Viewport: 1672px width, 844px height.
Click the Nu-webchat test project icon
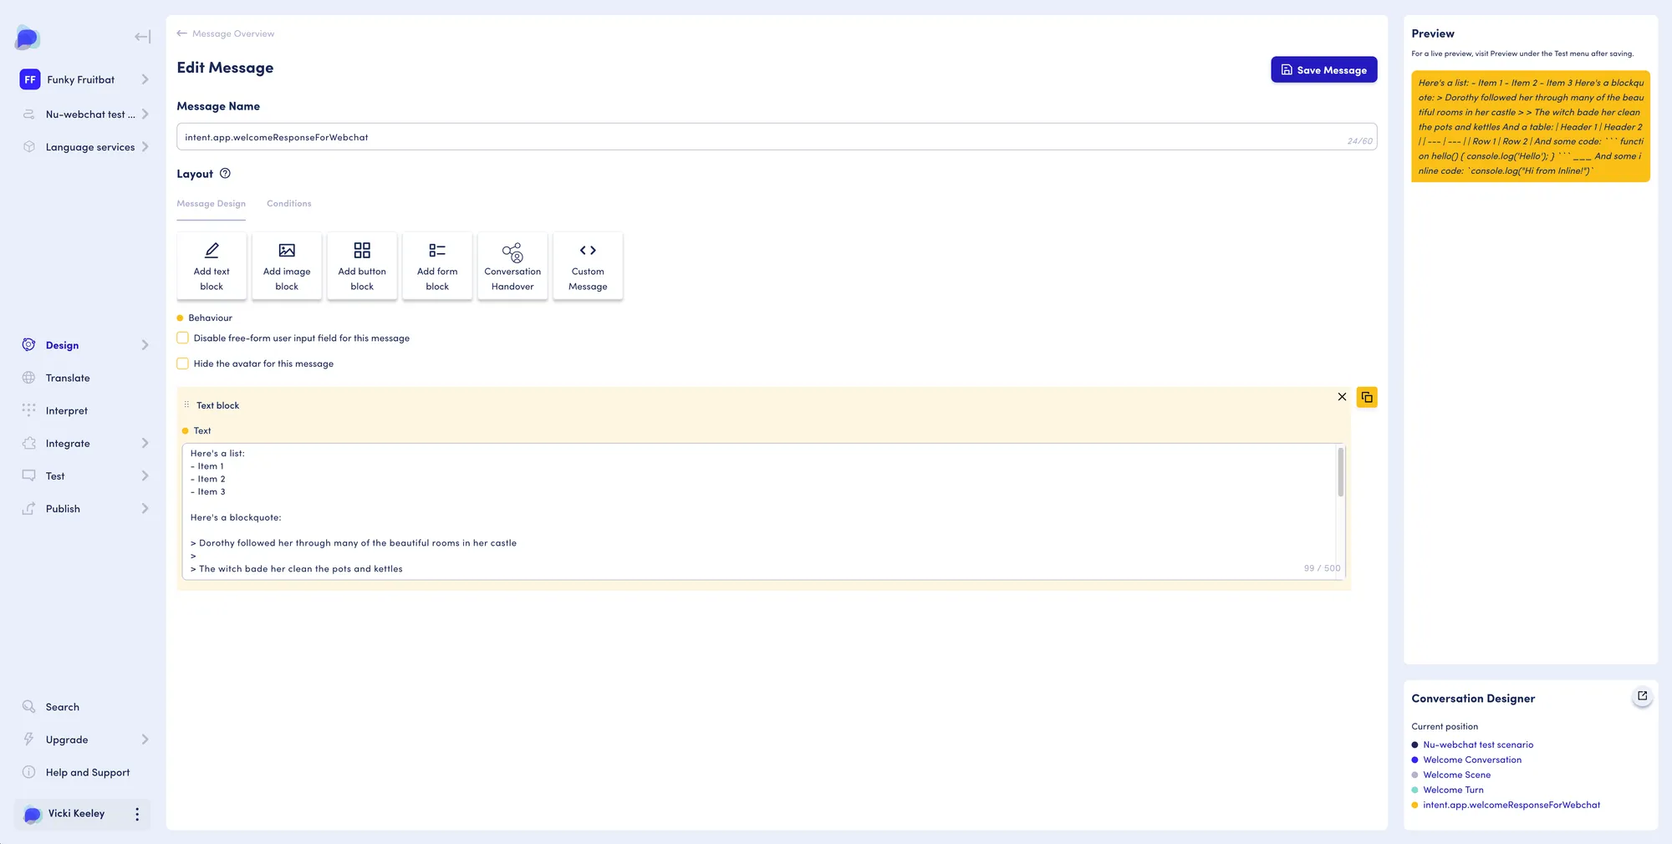click(x=29, y=114)
